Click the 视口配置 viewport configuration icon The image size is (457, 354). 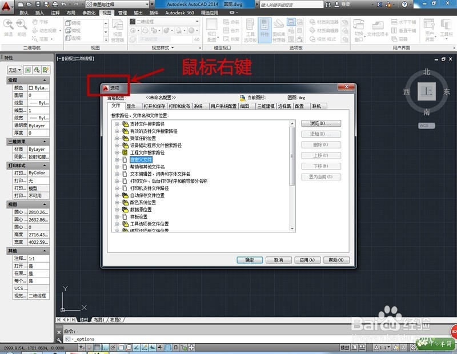coord(212,30)
